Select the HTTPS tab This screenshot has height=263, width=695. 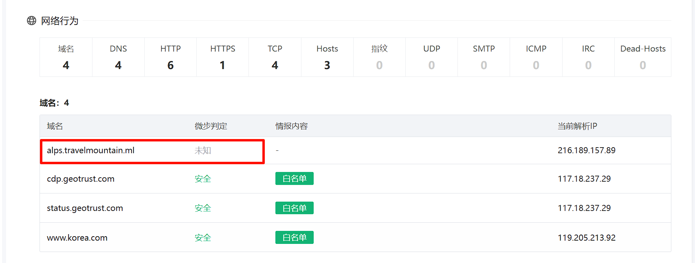222,57
